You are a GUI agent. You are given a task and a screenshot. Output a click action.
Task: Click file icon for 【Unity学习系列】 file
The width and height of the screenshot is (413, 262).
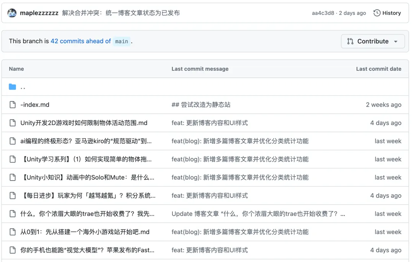pos(12,159)
